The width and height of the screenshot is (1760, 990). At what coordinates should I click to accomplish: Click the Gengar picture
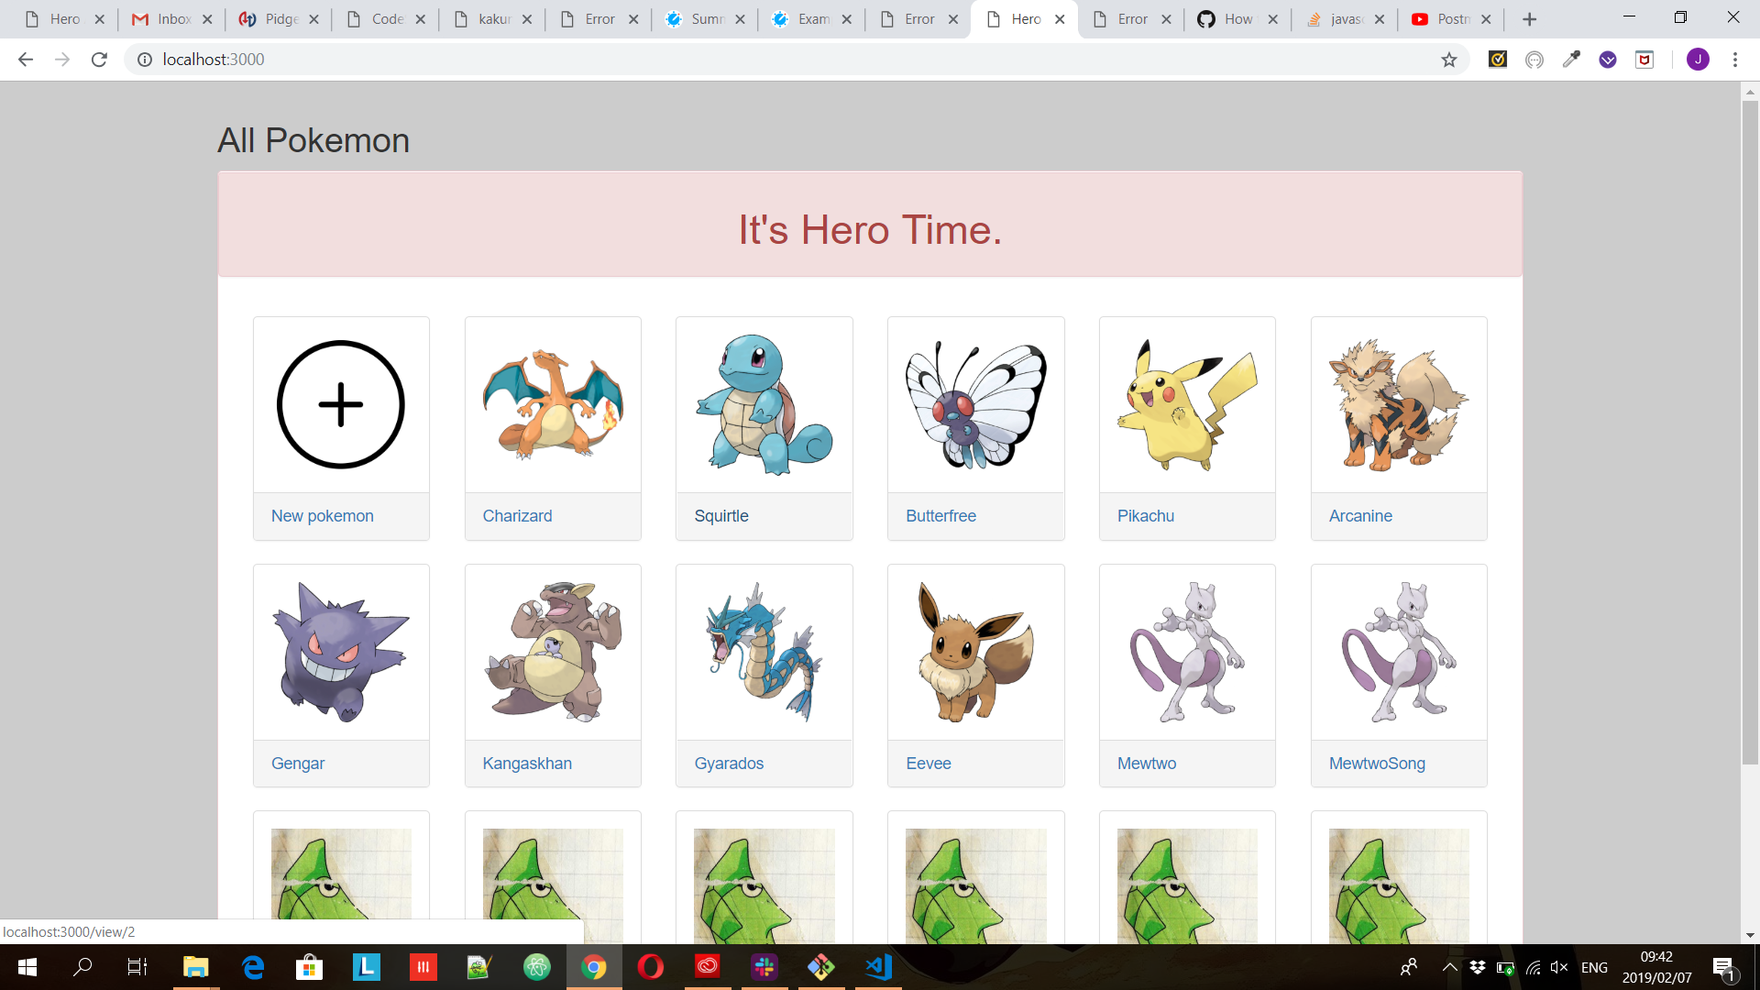click(341, 652)
